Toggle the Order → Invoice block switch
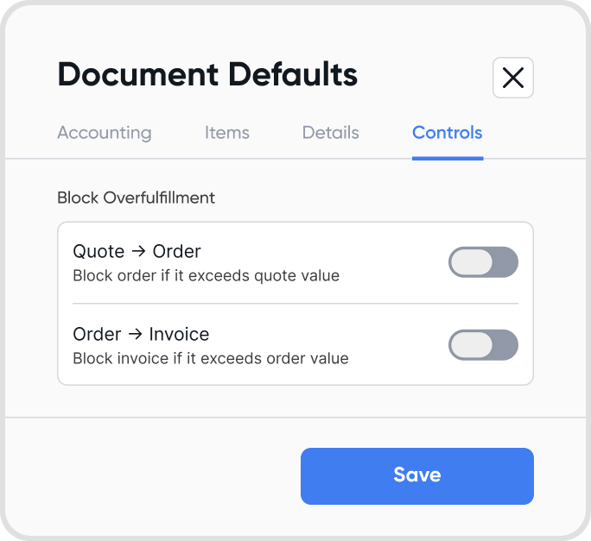The width and height of the screenshot is (591, 541). [483, 345]
